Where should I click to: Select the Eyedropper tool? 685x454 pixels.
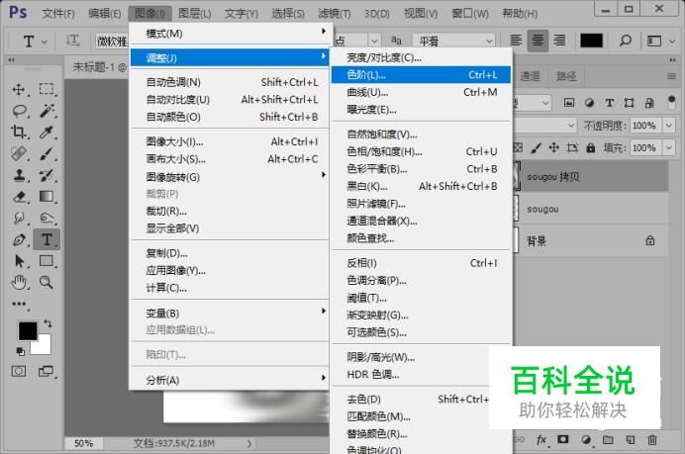pyautogui.click(x=46, y=132)
